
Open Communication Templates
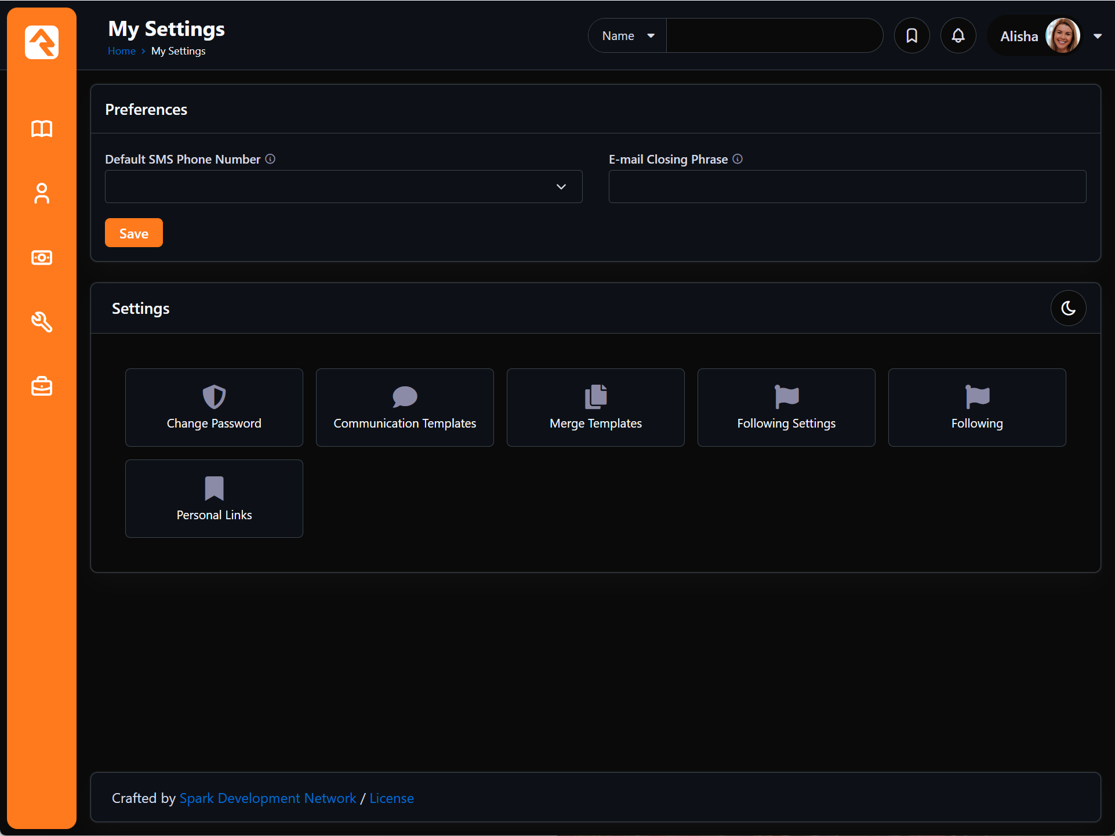click(x=404, y=407)
